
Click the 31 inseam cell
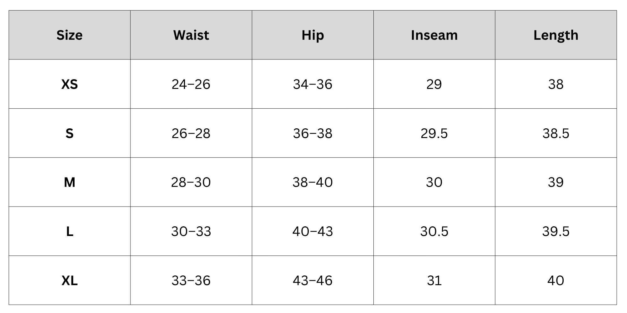435,280
